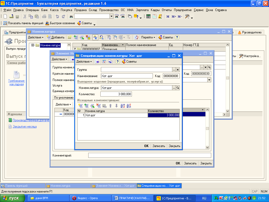Click the refresh list icon in the Номенклатура toolbar

coord(136,37)
